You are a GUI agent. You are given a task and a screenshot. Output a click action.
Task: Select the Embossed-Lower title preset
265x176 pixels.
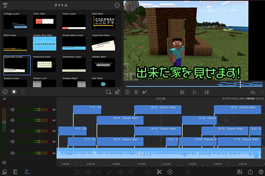[x=74, y=64]
